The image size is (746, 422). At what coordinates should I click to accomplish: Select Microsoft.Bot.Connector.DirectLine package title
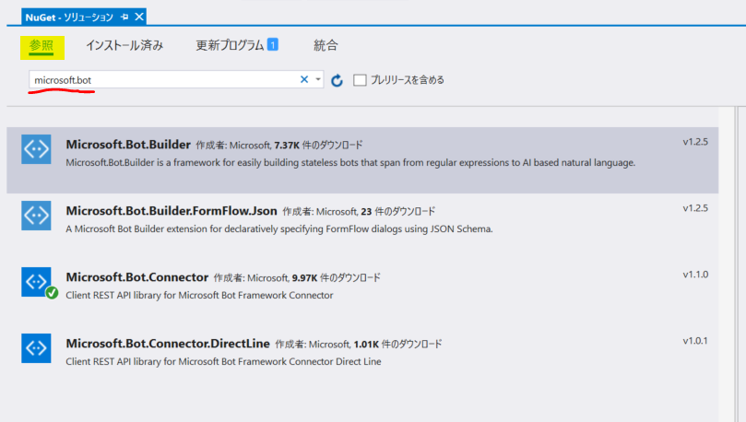click(168, 344)
